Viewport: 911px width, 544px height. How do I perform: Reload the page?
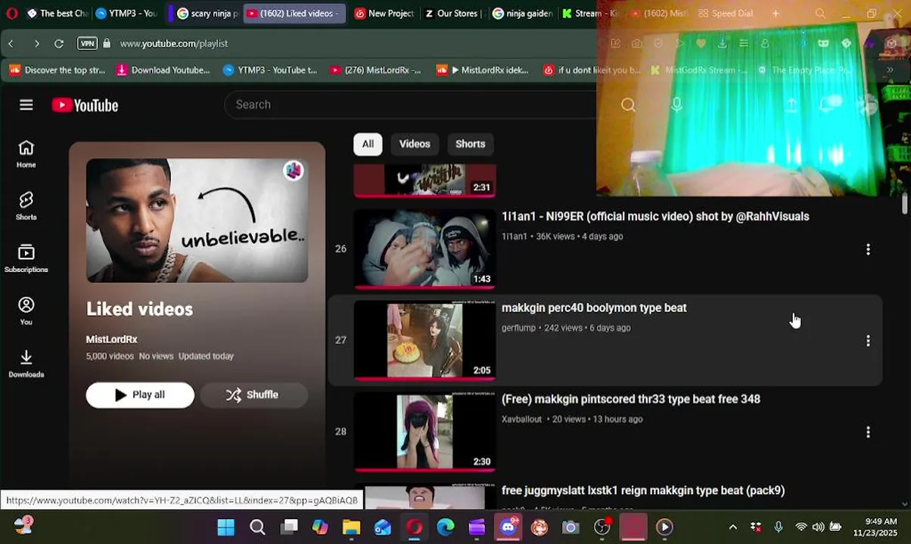[59, 44]
